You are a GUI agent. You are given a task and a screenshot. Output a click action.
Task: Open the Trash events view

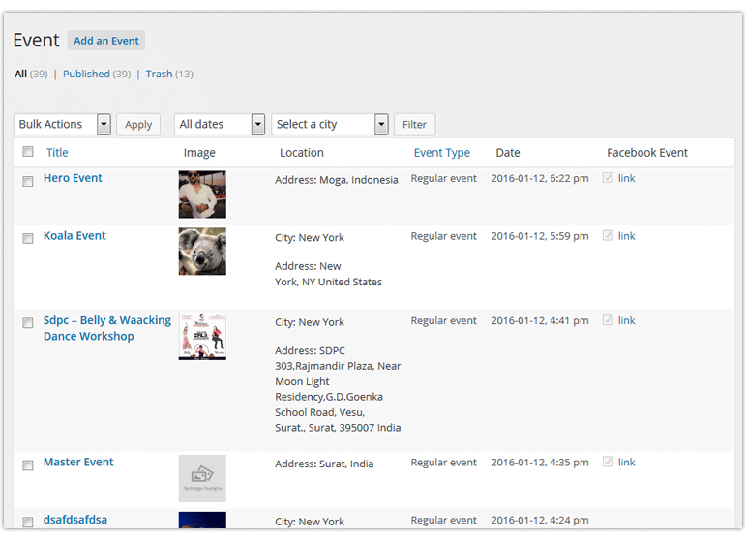pos(159,75)
